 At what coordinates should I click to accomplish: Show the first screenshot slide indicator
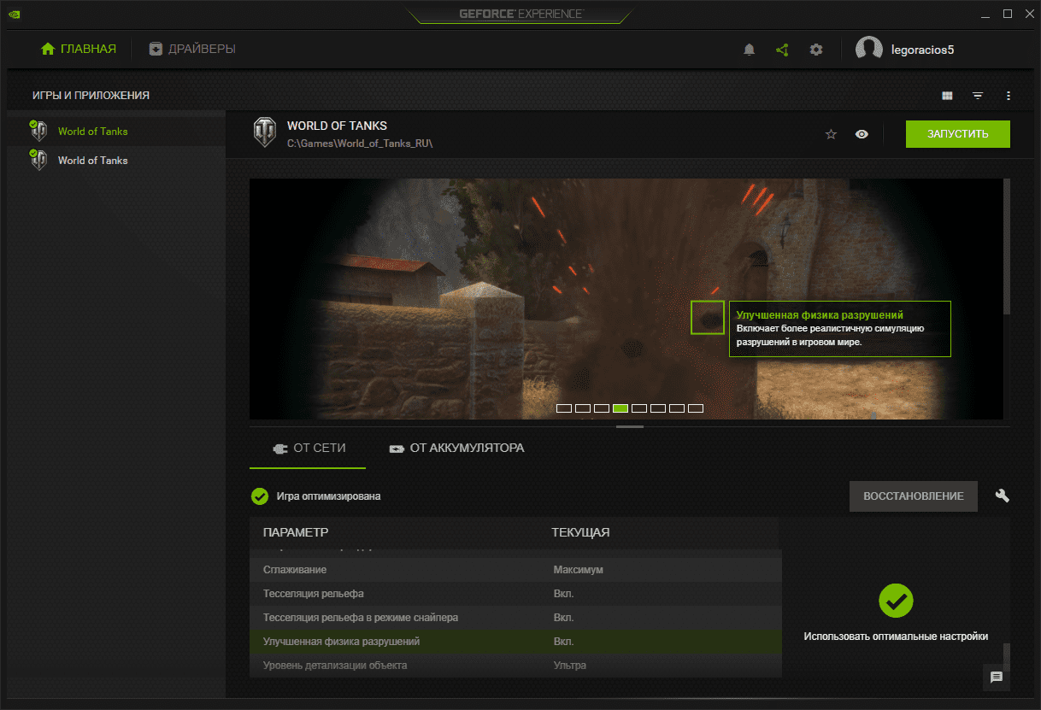point(564,408)
